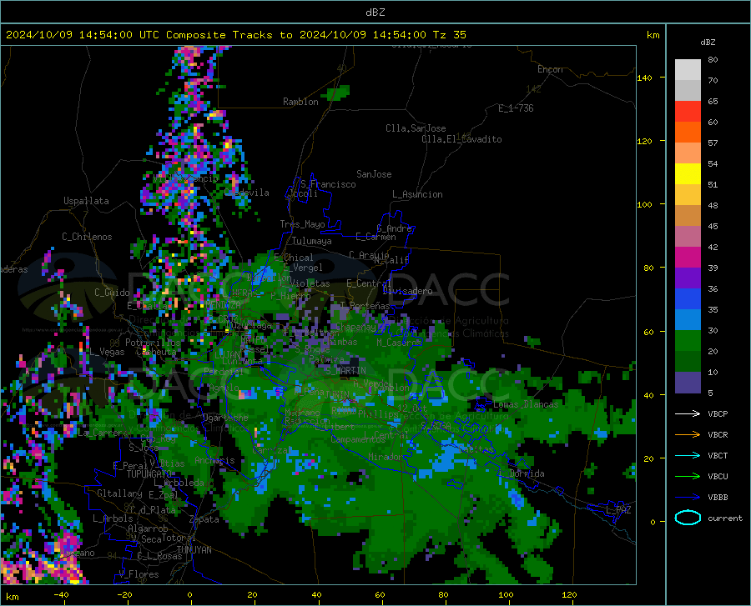751x606 pixels.
Task: Click the cyan VBCT arrow in legend
Action: (x=688, y=455)
